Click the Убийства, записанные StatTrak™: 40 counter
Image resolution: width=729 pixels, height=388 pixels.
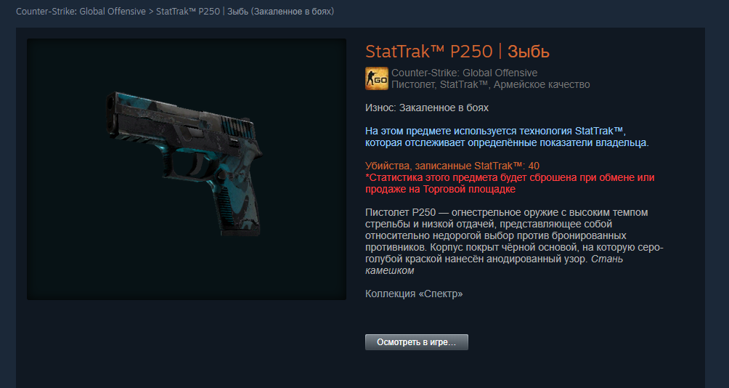click(452, 166)
